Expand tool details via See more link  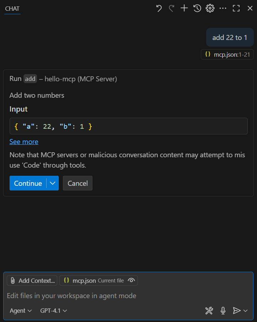pos(23,142)
